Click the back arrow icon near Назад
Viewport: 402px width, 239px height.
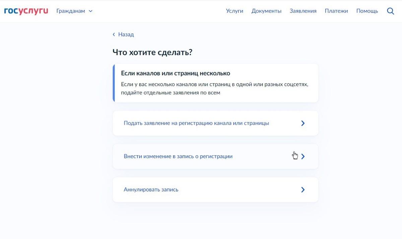[x=114, y=34]
